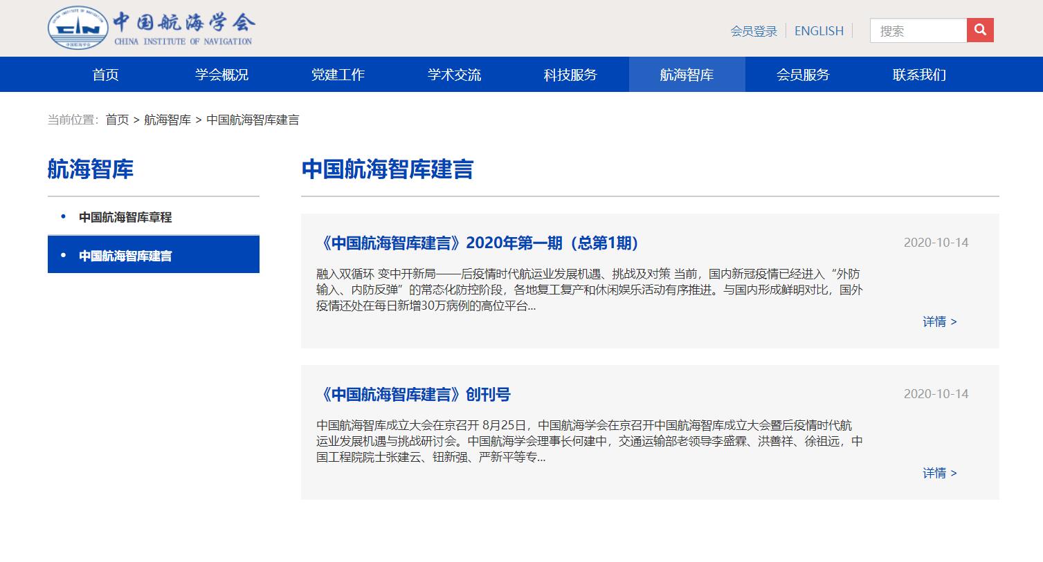Click the red search magnifier button

pyautogui.click(x=980, y=30)
